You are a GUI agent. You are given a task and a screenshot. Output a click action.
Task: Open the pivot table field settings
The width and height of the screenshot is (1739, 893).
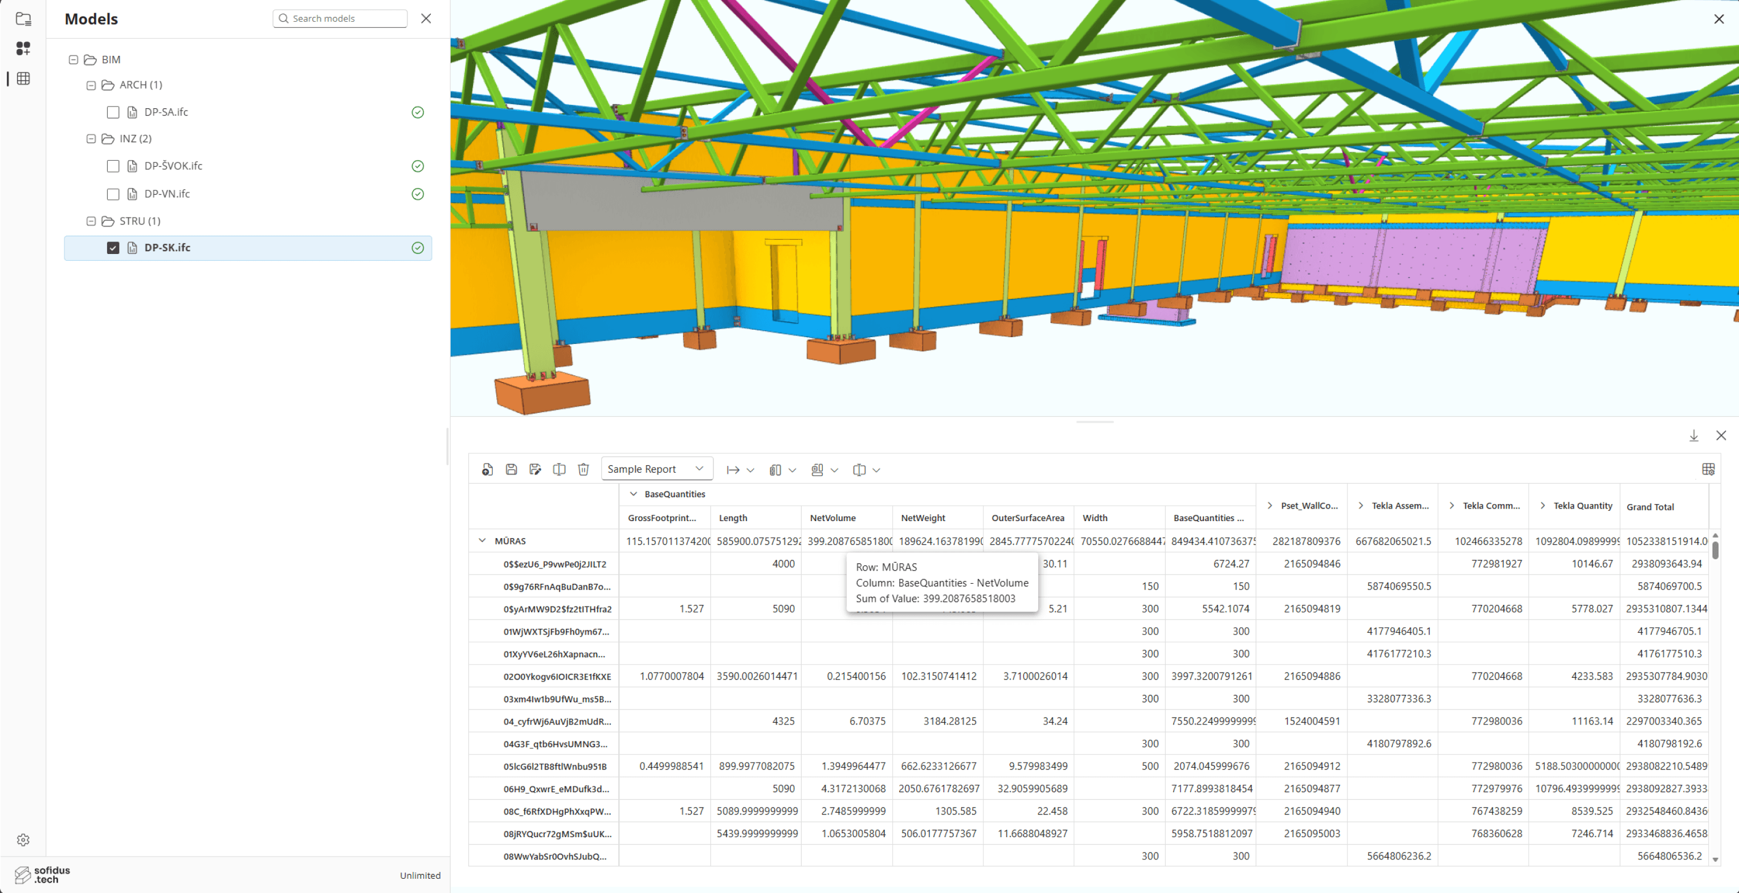click(x=1709, y=469)
